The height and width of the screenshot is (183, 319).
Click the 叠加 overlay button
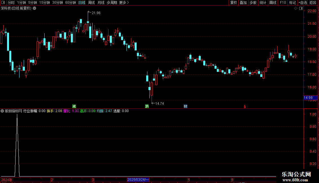point(243,3)
